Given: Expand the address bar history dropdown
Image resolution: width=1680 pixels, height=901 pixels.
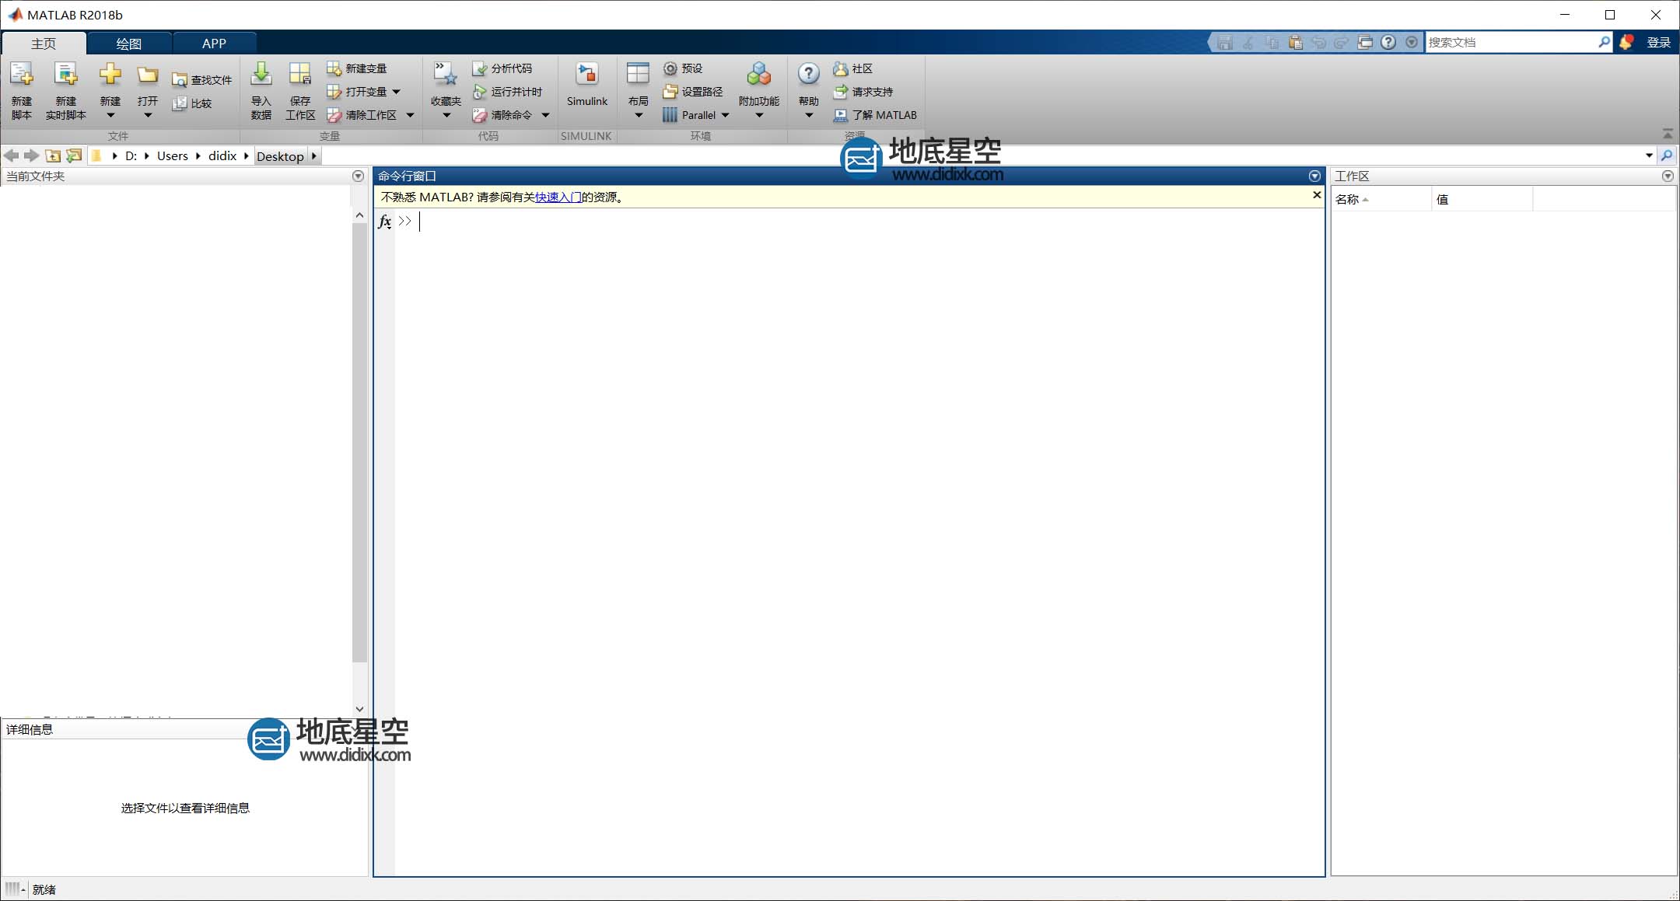Looking at the screenshot, I should pos(1649,156).
